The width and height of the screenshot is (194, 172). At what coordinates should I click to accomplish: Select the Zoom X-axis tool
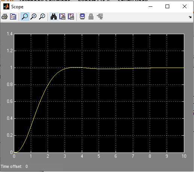click(x=33, y=17)
